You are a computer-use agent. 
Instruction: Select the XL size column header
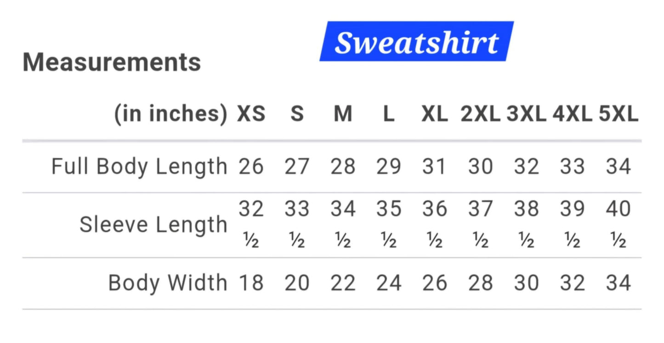(x=435, y=114)
